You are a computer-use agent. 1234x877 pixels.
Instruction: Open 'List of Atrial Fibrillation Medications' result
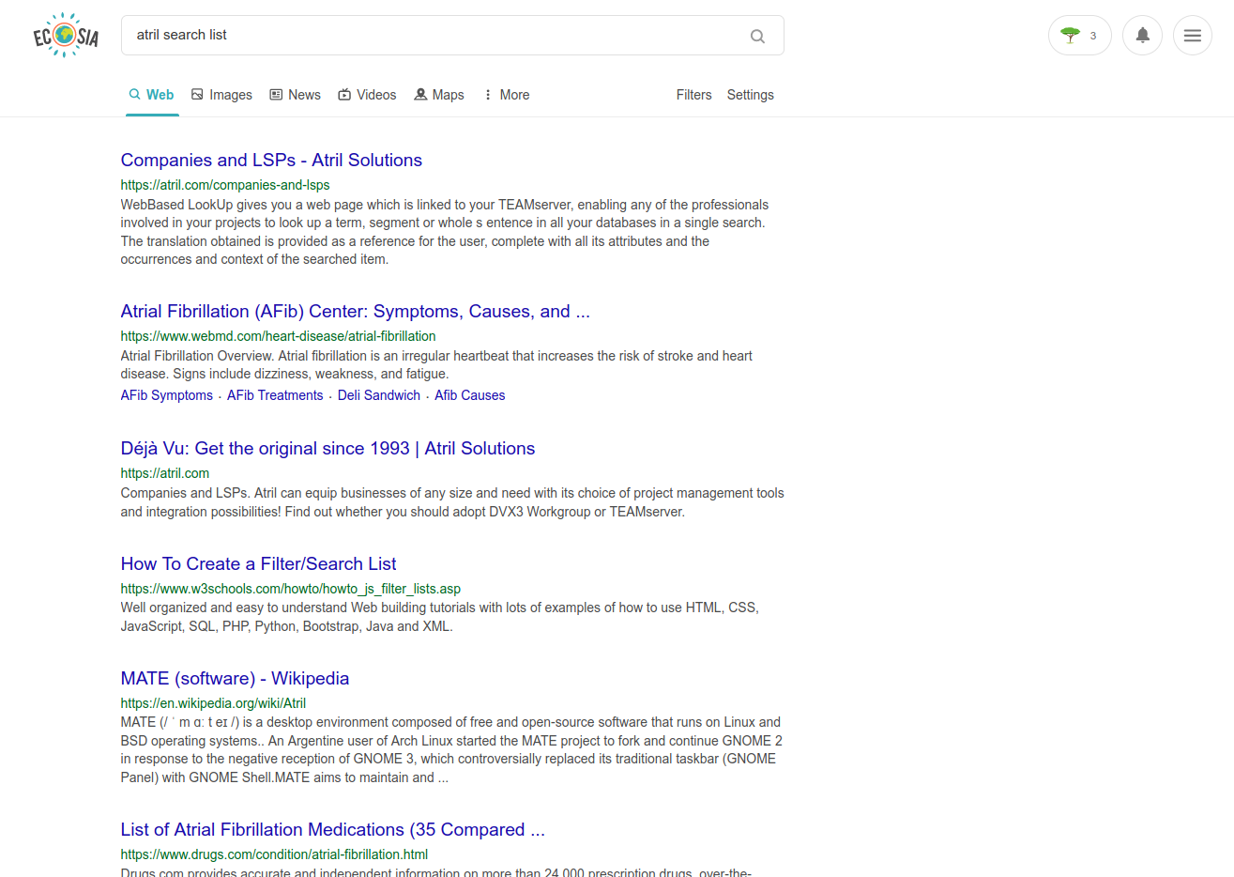332,830
